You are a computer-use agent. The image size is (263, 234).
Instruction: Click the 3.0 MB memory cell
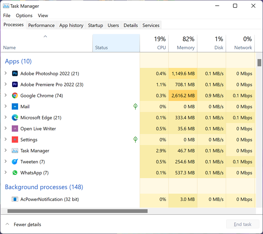click(183, 199)
